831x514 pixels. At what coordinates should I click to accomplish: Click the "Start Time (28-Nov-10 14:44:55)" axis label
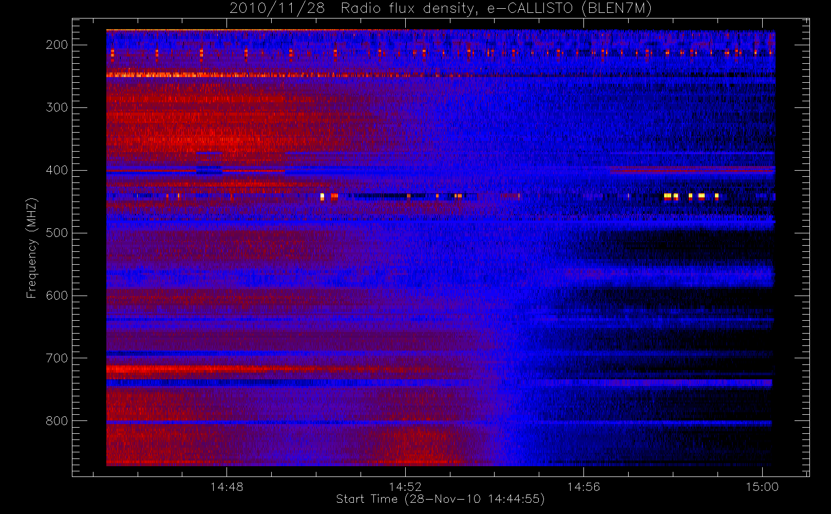[x=440, y=499]
